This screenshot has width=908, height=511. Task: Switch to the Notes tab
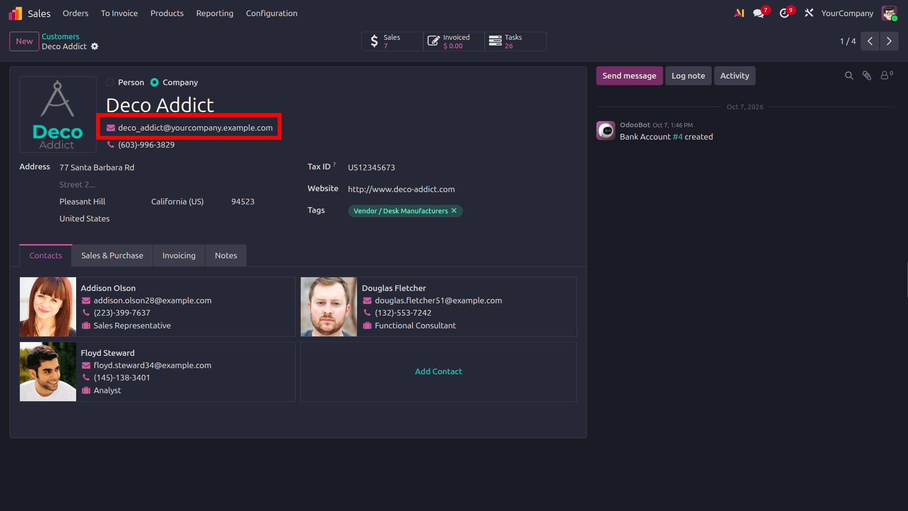(226, 255)
